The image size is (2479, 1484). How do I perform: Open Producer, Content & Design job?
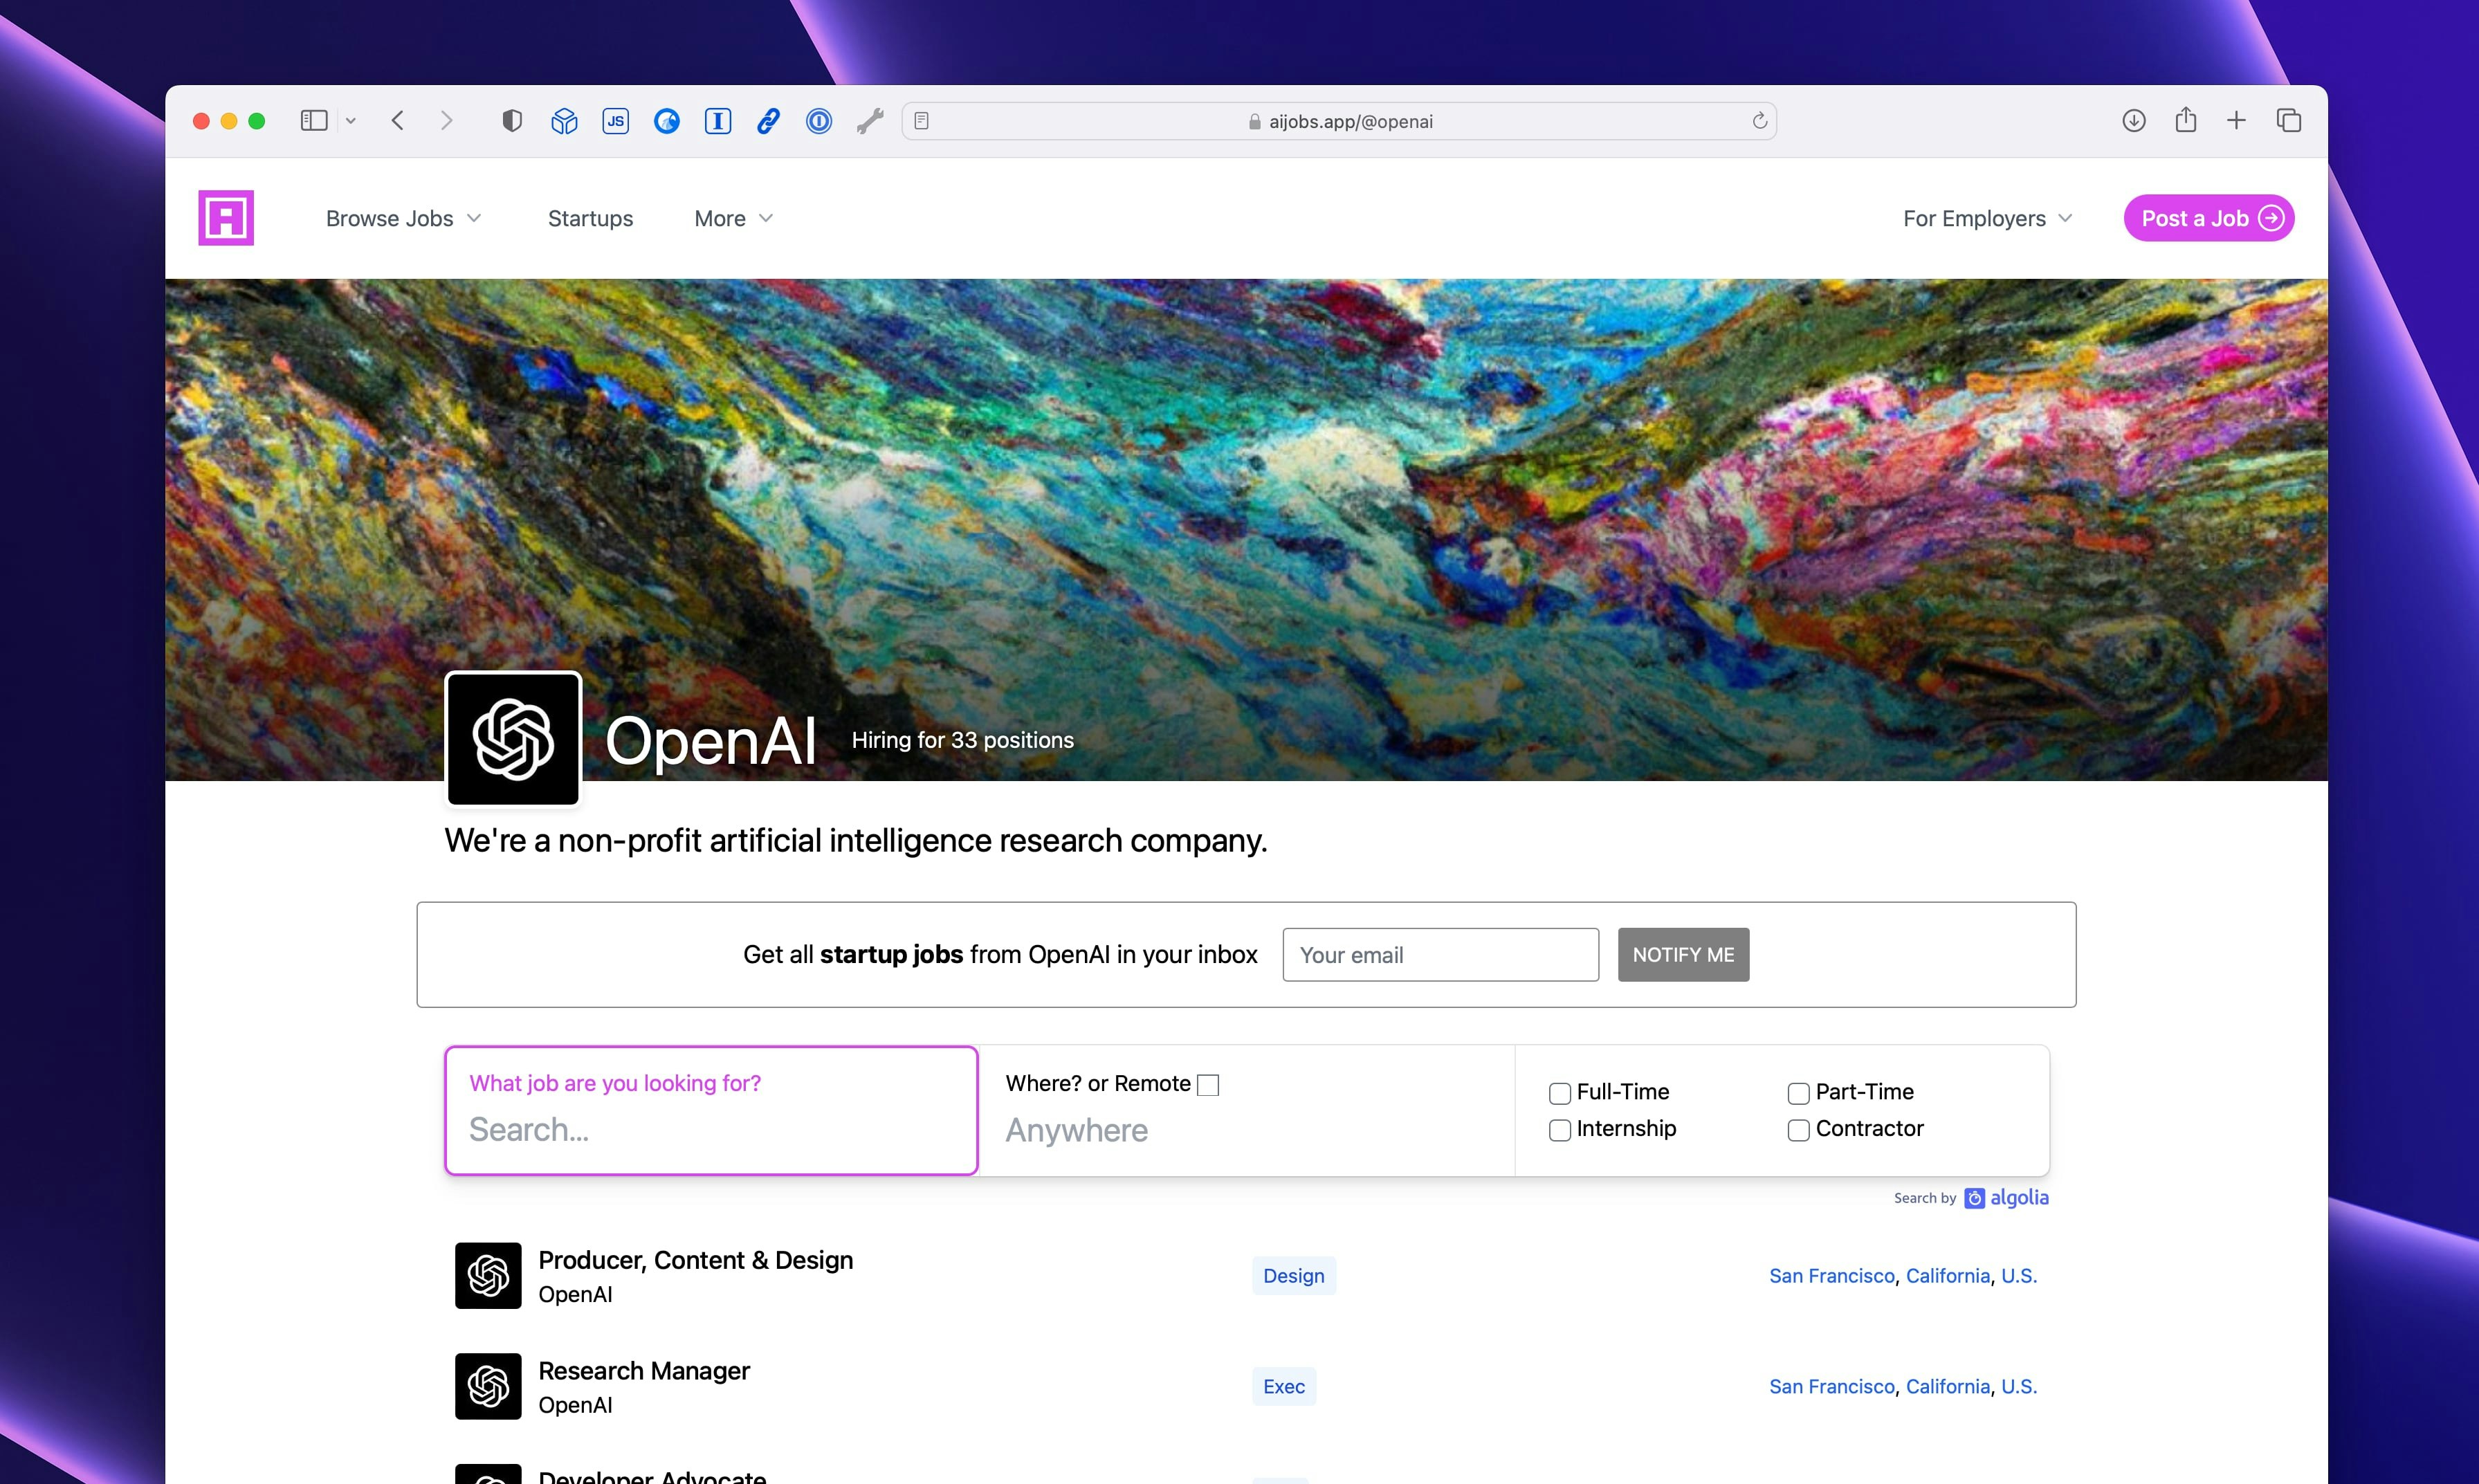pyautogui.click(x=696, y=1260)
